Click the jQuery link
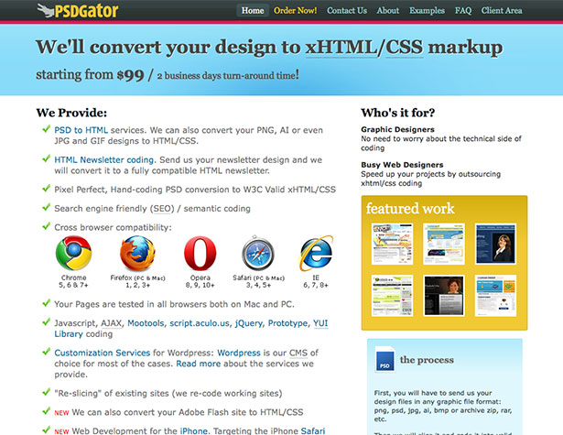The image size is (563, 435). coord(248,323)
